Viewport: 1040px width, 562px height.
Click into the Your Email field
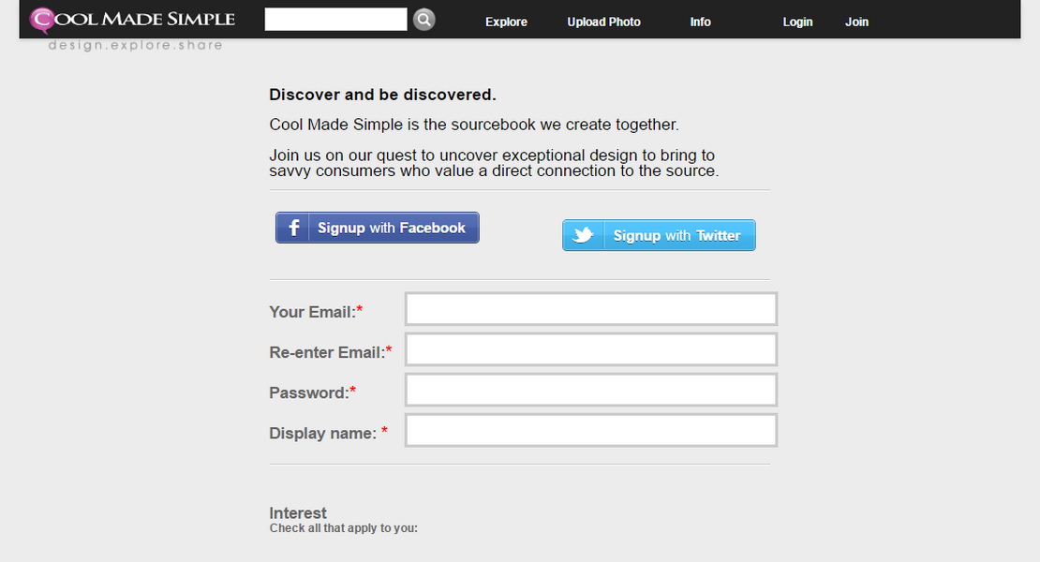pos(590,309)
